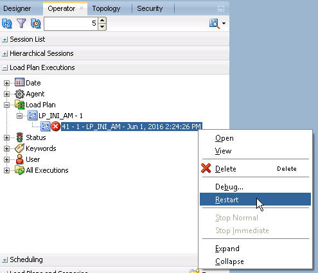Viewport: 318px width, 273px height.
Task: Choose Collapse from the context menu
Action: (x=255, y=261)
